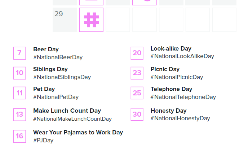Select the date 11 box icon
248x155 pixels.
pyautogui.click(x=19, y=93)
